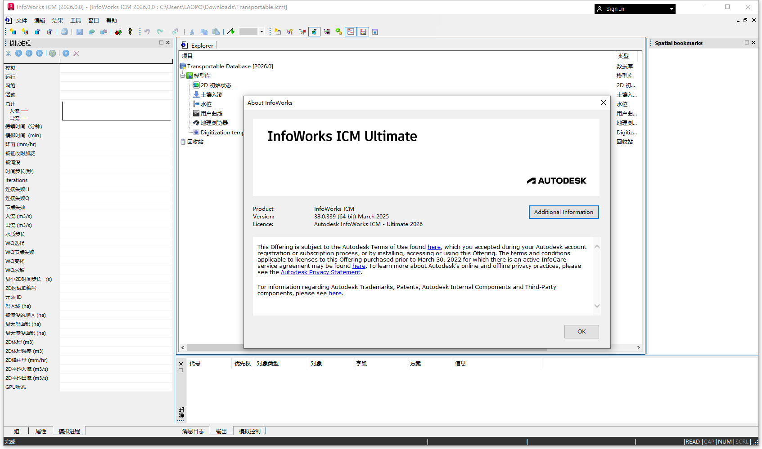This screenshot has width=762, height=449.
Task: Switch to the 消息日志 tab
Action: [x=193, y=431]
